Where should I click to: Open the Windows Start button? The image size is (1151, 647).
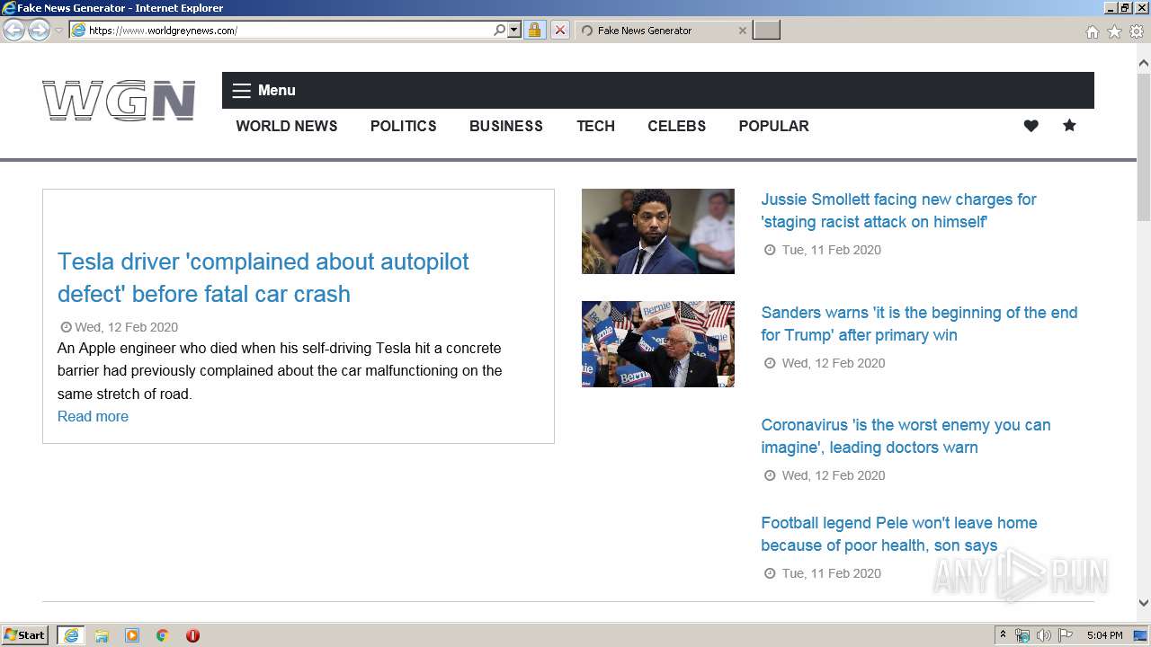click(x=25, y=635)
